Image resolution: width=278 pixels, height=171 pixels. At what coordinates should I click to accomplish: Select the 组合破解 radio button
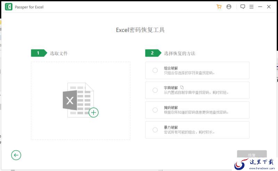[x=155, y=71]
